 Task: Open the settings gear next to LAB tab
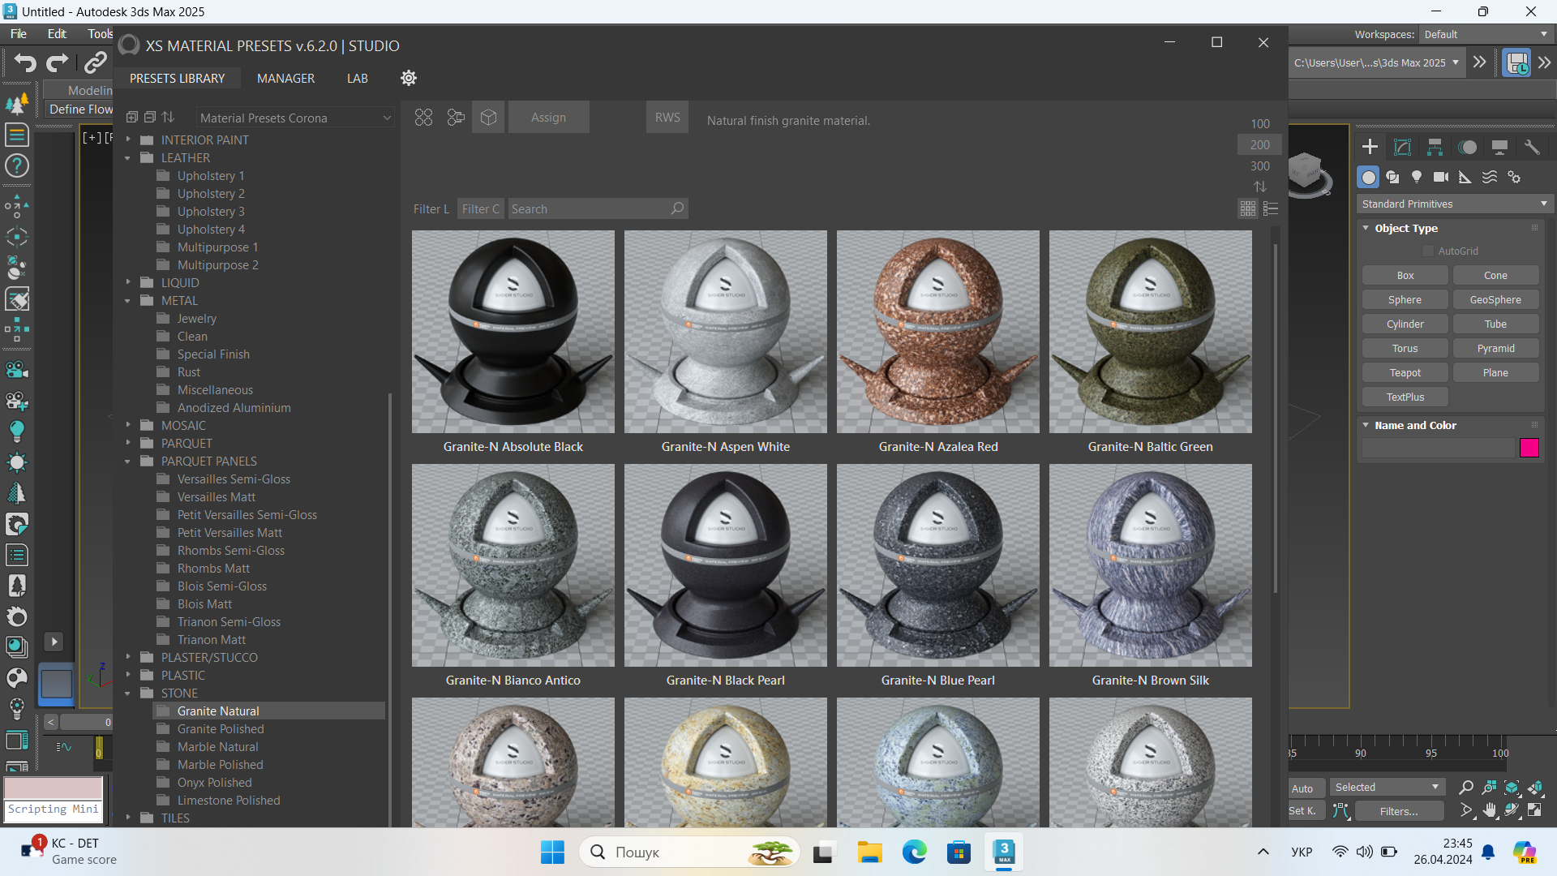409,78
